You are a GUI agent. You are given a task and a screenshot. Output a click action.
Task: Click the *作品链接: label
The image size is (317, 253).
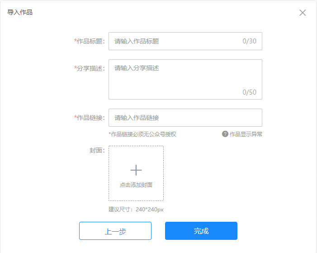point(90,118)
